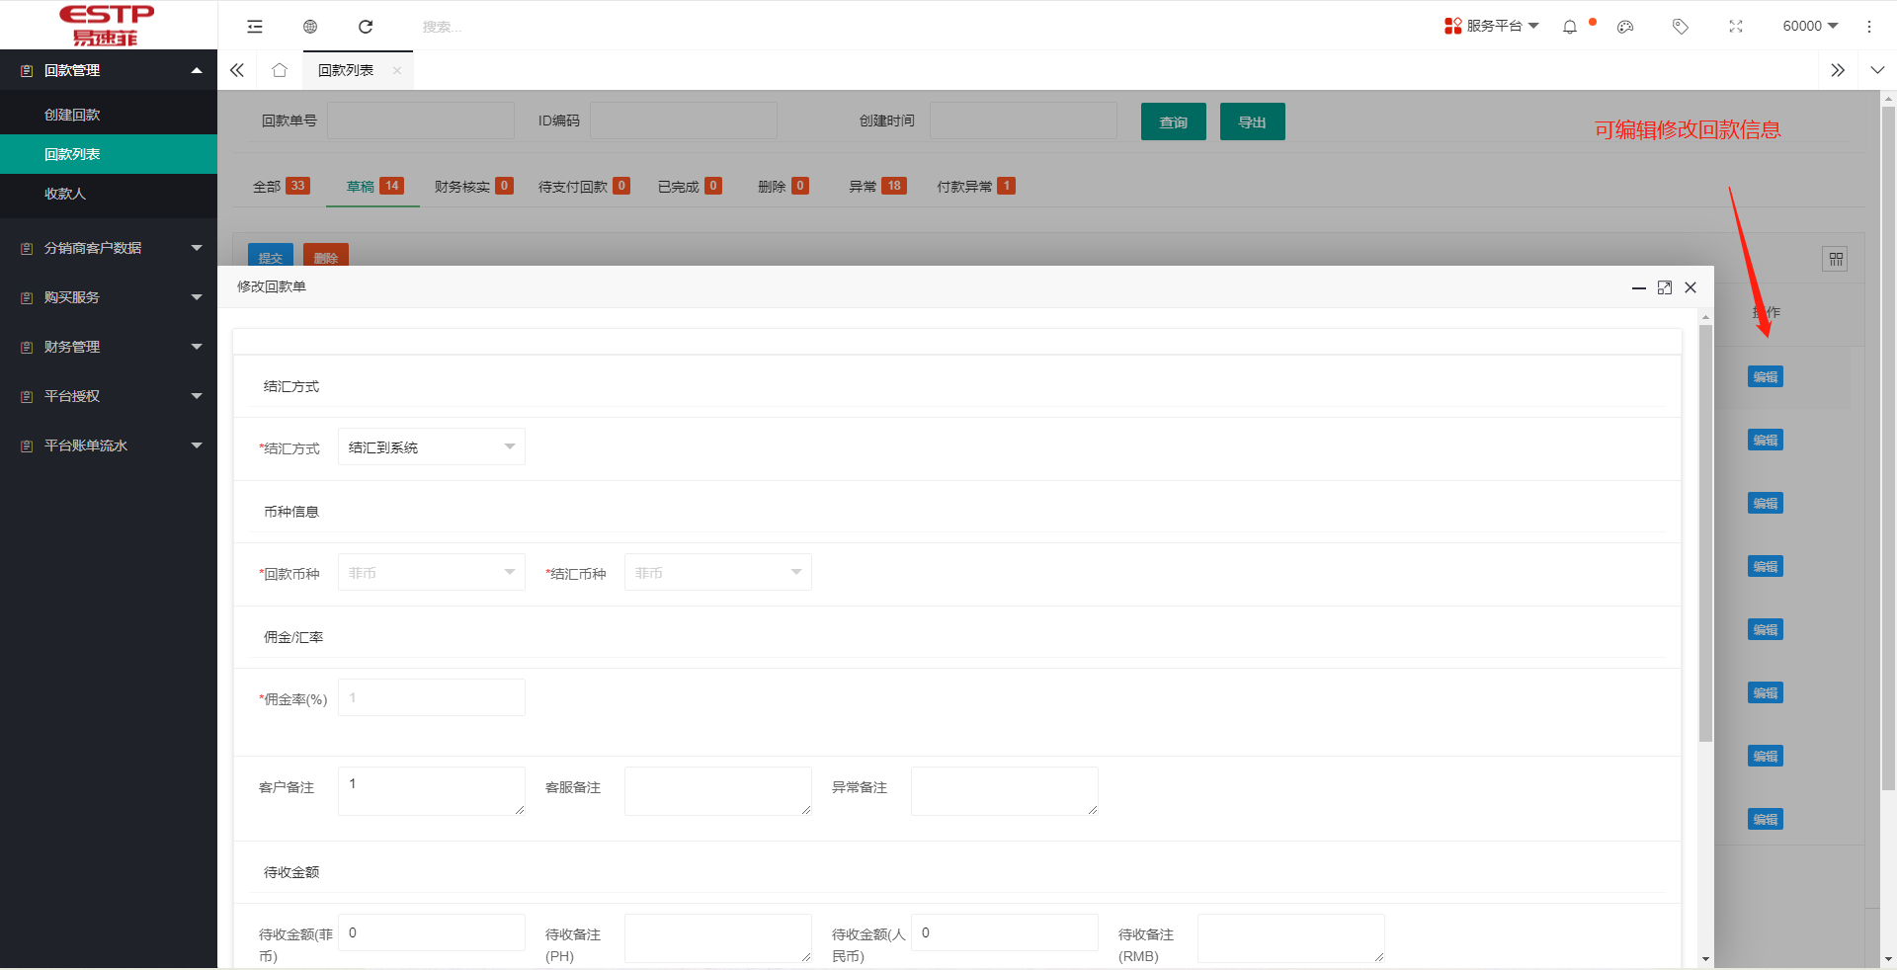
Task: Open the notification bell icon
Action: 1570,27
